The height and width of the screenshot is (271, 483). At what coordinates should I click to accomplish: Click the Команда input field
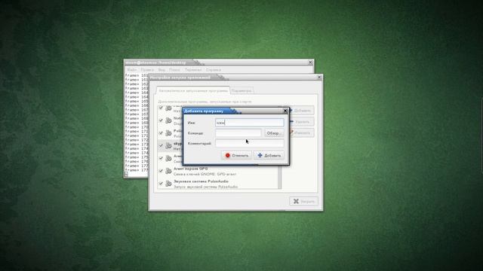pyautogui.click(x=238, y=133)
